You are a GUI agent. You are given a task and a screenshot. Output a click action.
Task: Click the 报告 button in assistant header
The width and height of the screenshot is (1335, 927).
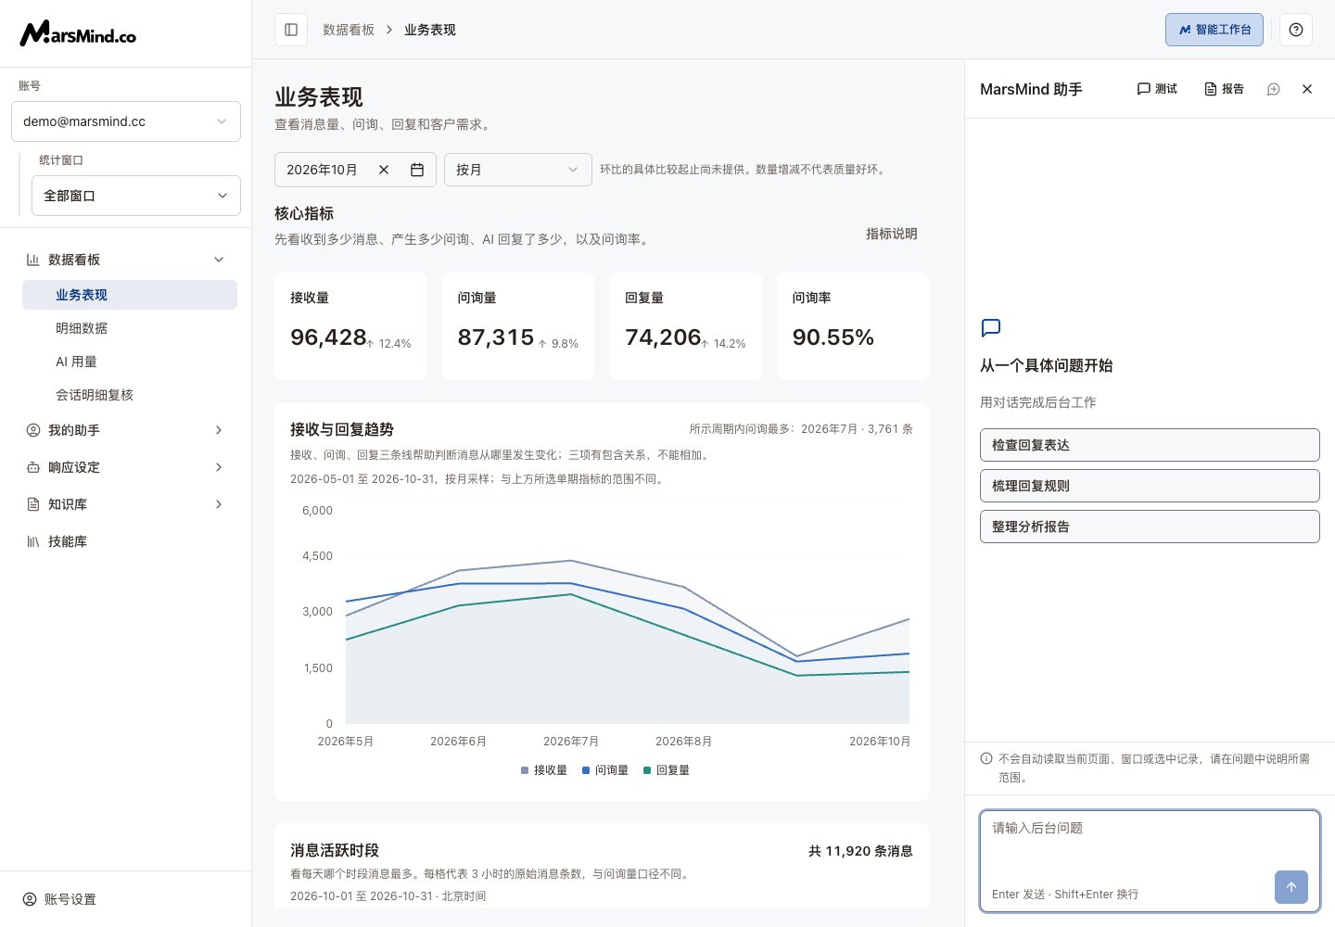click(x=1224, y=89)
